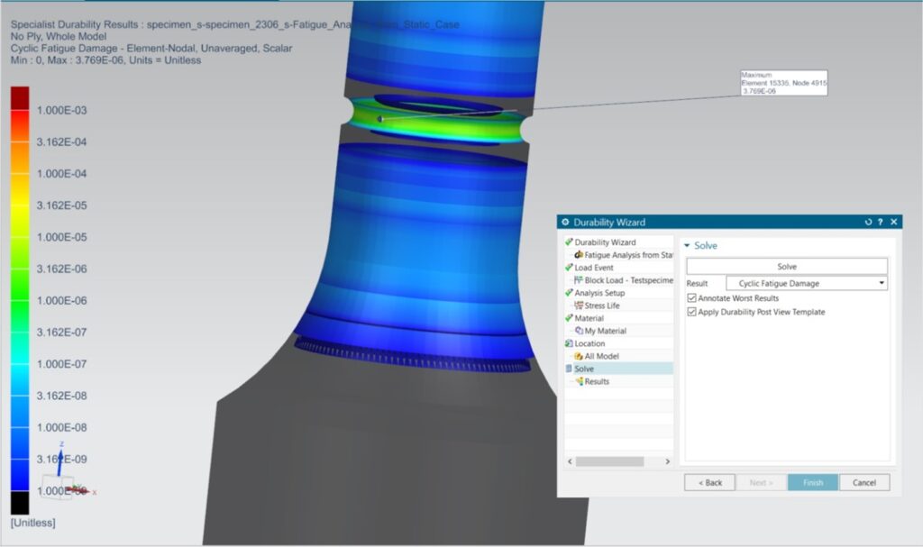
Task: Click the All Model icon in tree
Action: (578, 356)
